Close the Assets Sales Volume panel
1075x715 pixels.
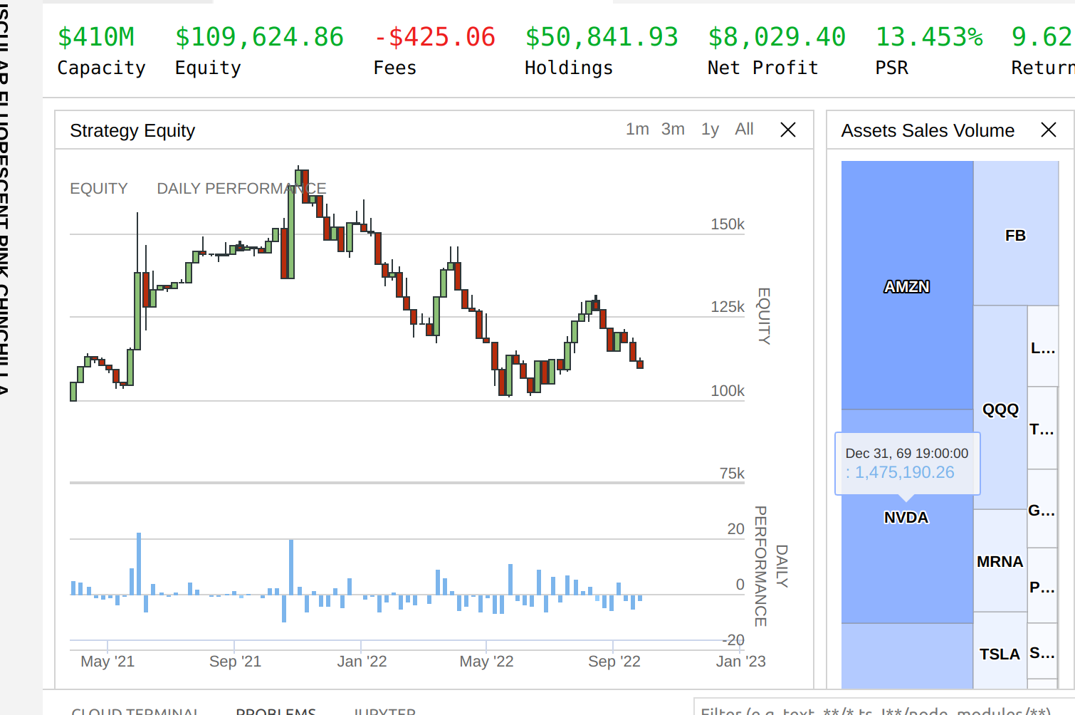click(1049, 130)
